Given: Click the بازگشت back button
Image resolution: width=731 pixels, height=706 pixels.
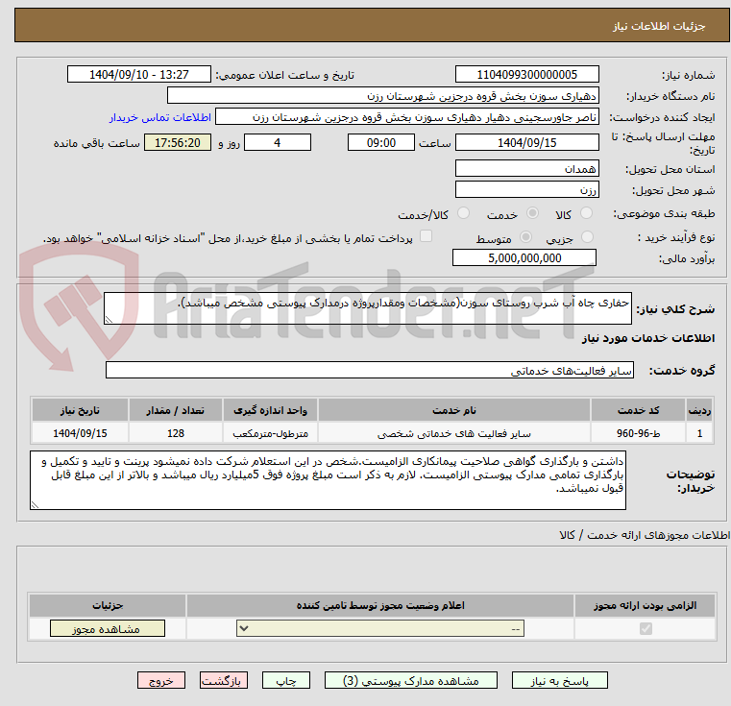Looking at the screenshot, I should pyautogui.click(x=223, y=680).
